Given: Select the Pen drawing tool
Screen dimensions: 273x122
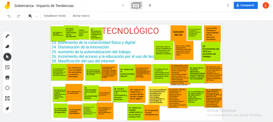Looking at the screenshot, I should [7, 36].
